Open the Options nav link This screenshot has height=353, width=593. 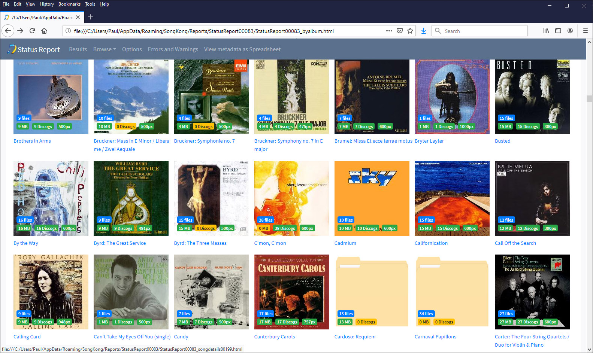132,49
